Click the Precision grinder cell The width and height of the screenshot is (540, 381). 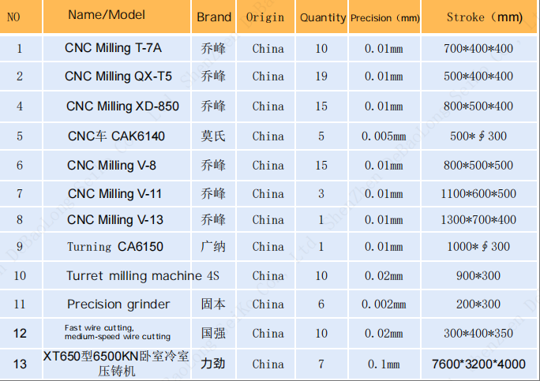118,304
